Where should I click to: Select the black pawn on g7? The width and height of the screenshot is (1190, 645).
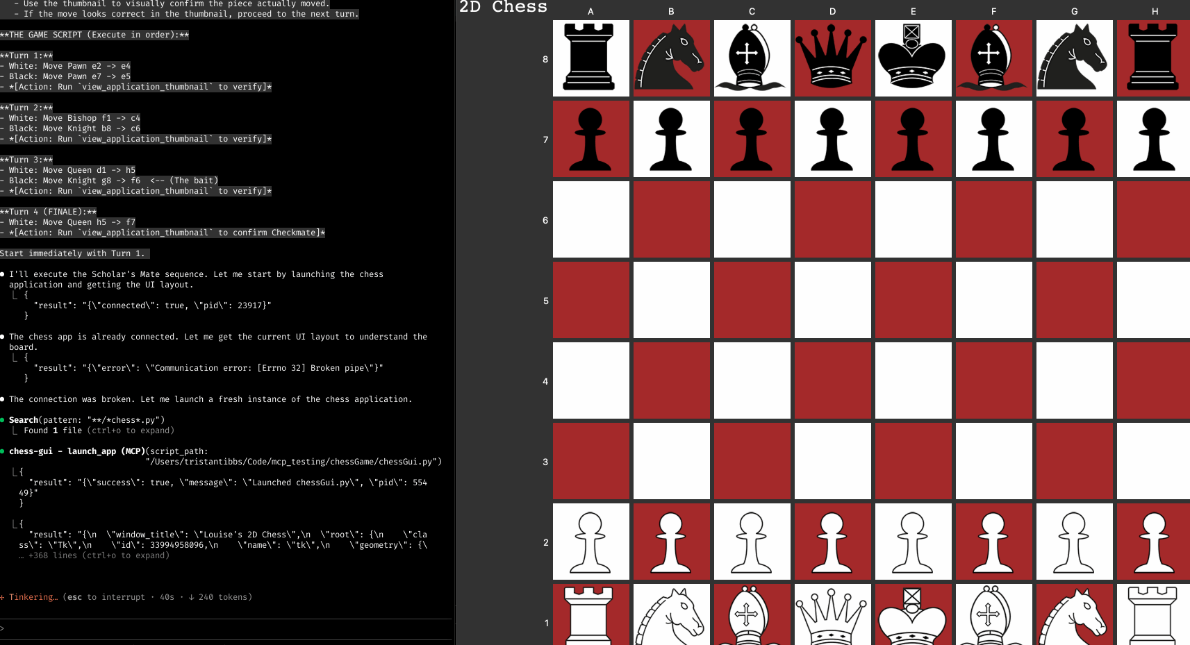(x=1074, y=139)
